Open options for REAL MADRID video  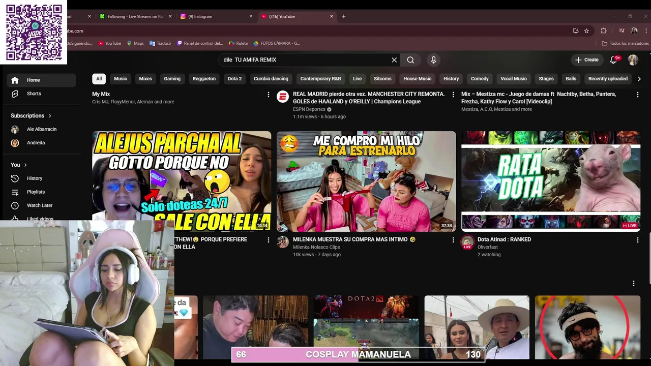[453, 95]
